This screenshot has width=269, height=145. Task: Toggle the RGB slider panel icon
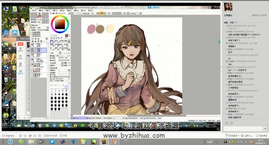coord(54,13)
